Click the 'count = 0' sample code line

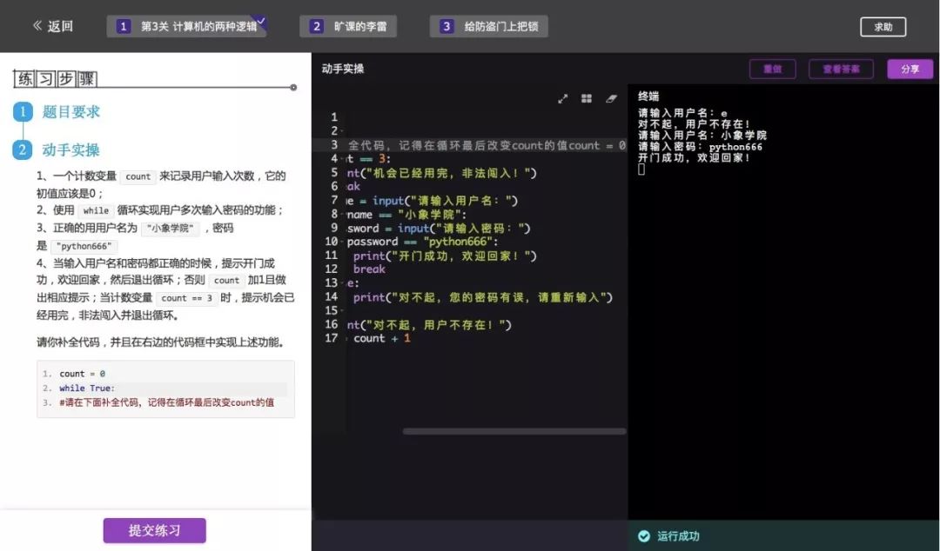(82, 374)
